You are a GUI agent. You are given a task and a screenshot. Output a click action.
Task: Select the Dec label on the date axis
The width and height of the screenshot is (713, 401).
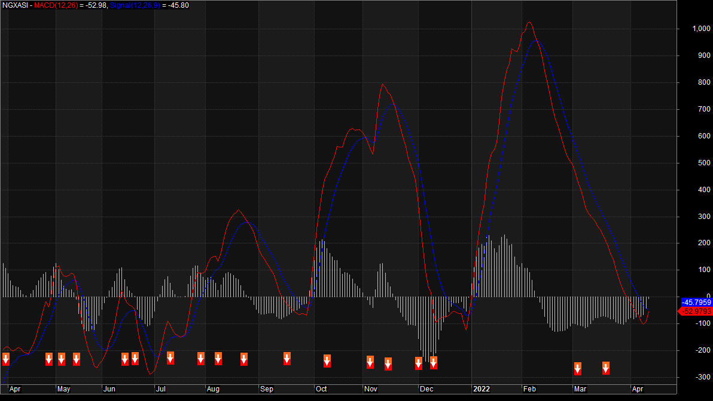click(x=426, y=389)
